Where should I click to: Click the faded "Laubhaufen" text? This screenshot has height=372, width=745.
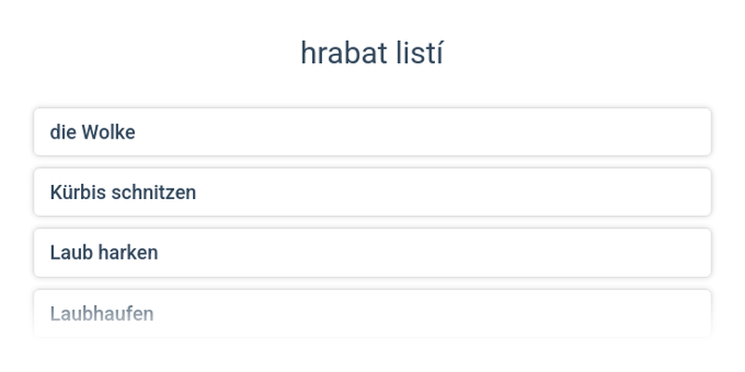click(x=102, y=313)
